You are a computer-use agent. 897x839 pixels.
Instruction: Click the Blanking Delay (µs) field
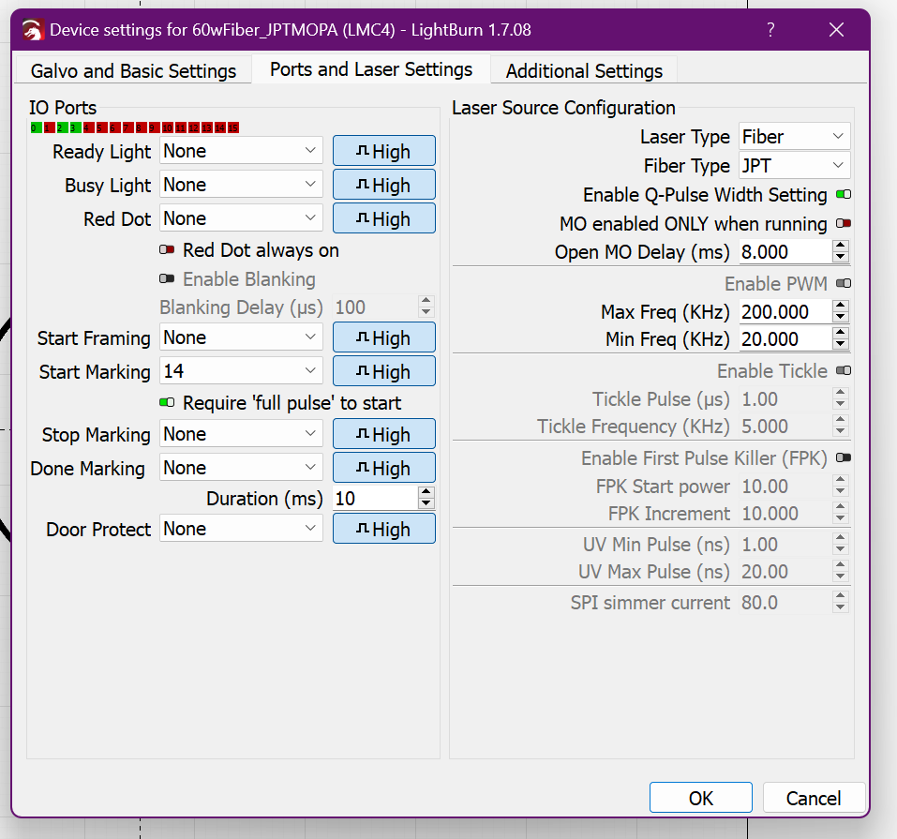(x=375, y=307)
